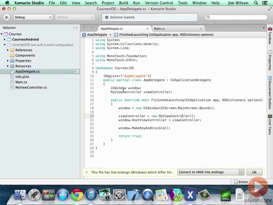Open App Store from the dock
Image resolution: width=273 pixels, height=205 pixels.
click(63, 195)
